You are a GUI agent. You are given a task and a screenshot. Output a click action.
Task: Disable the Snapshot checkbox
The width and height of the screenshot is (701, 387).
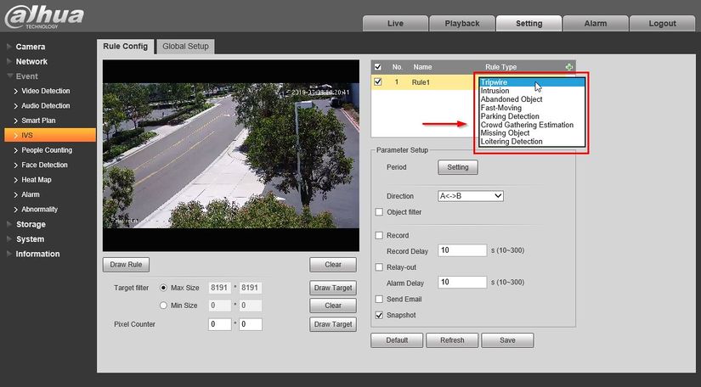point(379,315)
